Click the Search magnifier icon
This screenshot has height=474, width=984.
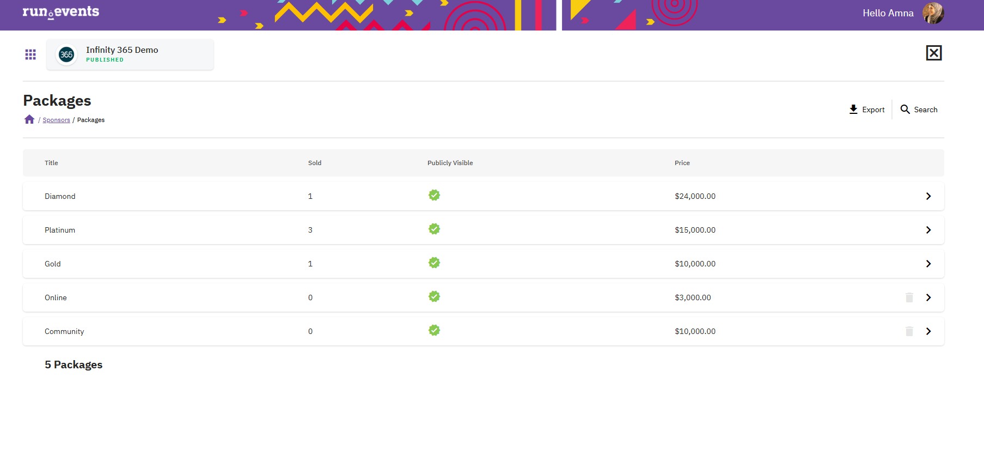905,110
